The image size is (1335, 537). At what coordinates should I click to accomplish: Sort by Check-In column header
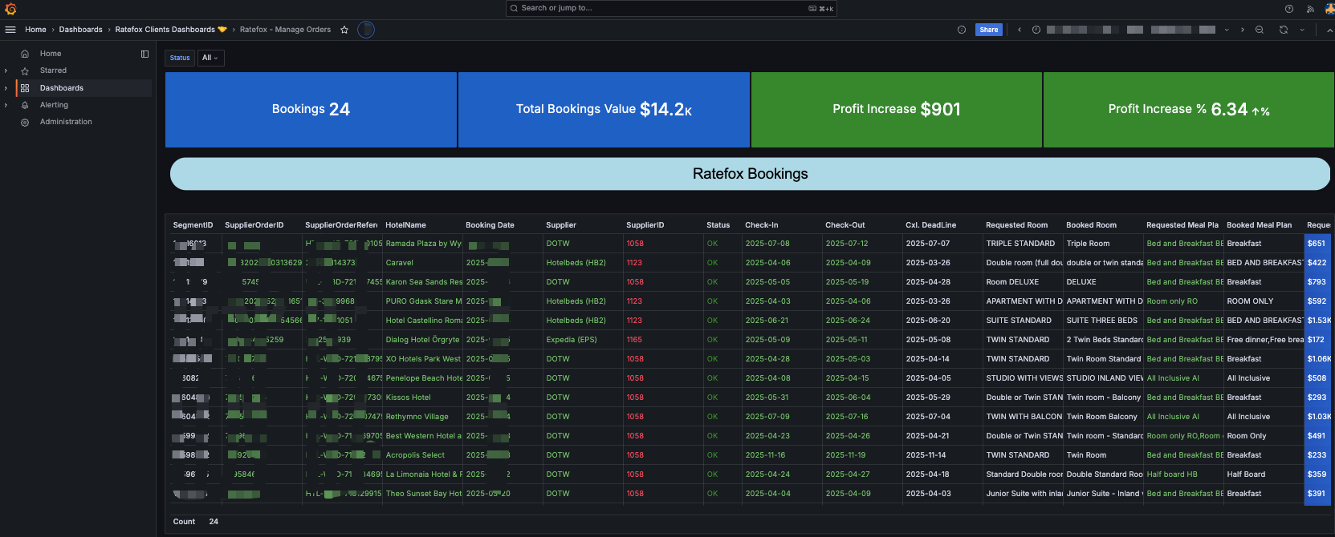click(x=761, y=225)
